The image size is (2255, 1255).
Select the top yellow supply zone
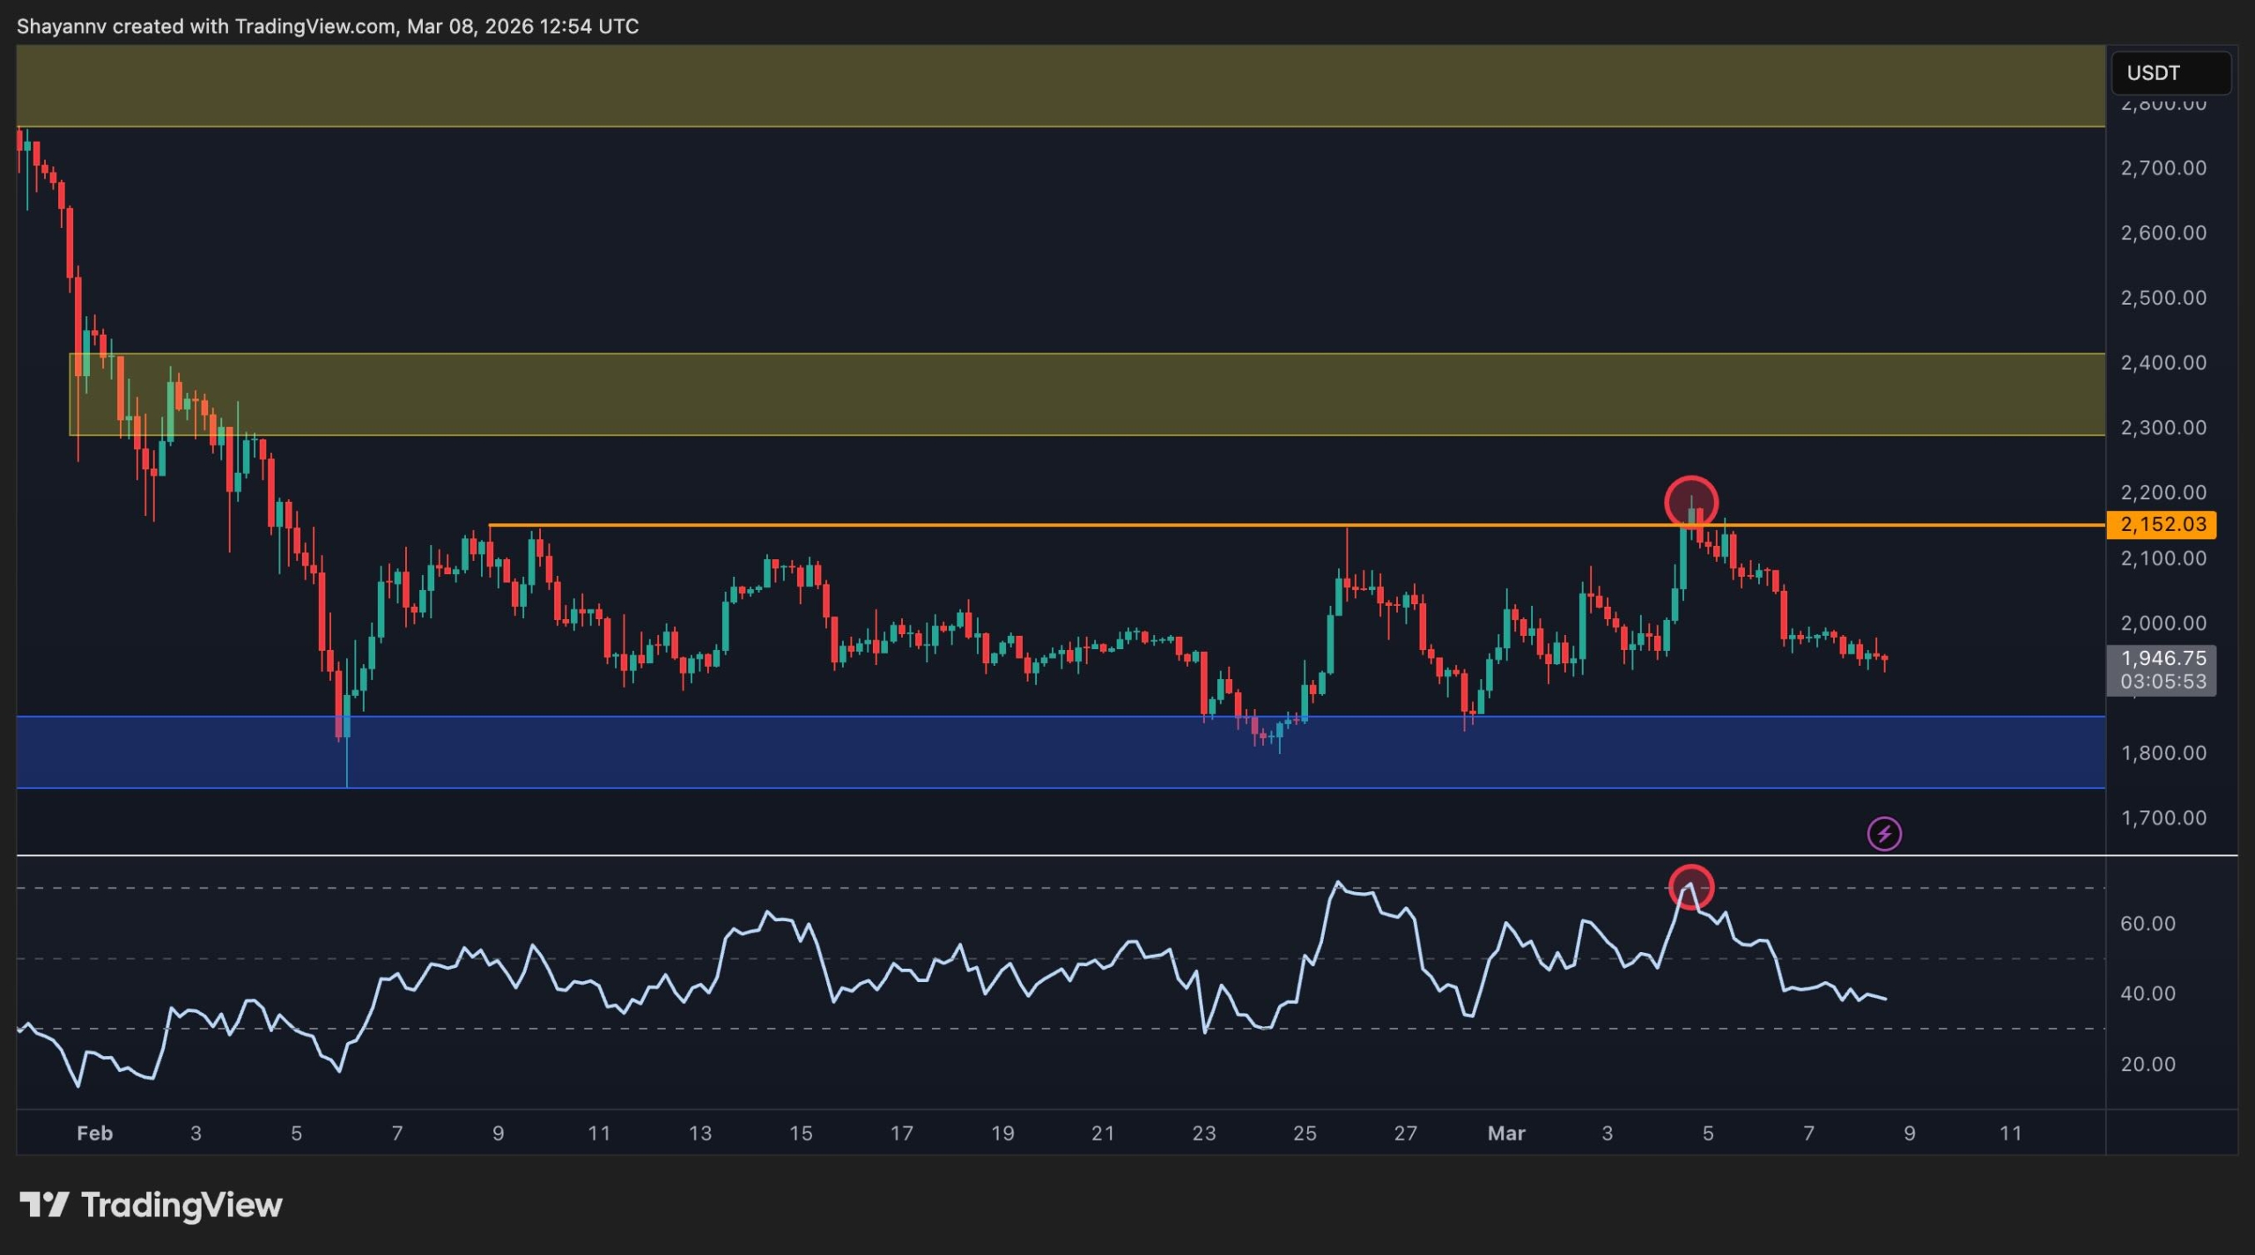click(x=1057, y=86)
